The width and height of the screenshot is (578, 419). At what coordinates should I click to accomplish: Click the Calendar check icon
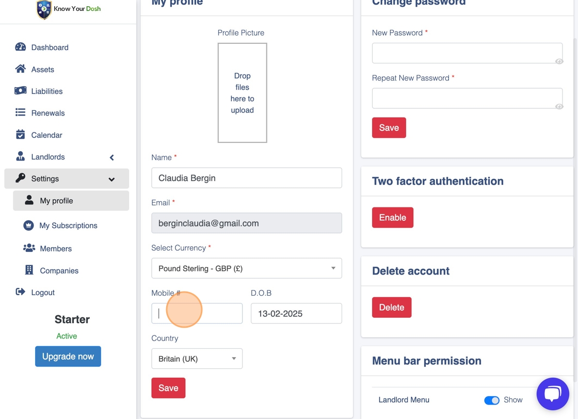point(21,135)
